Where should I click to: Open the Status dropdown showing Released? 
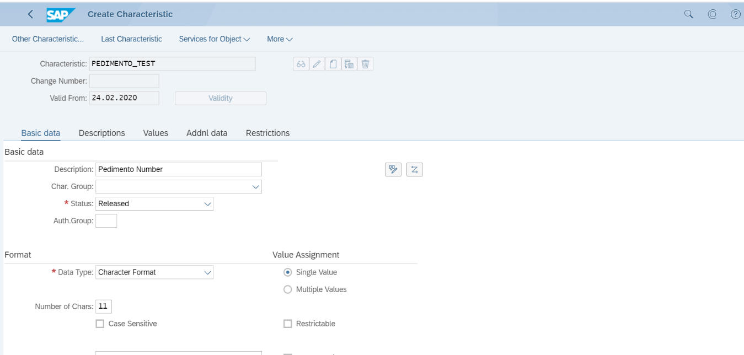coord(154,204)
